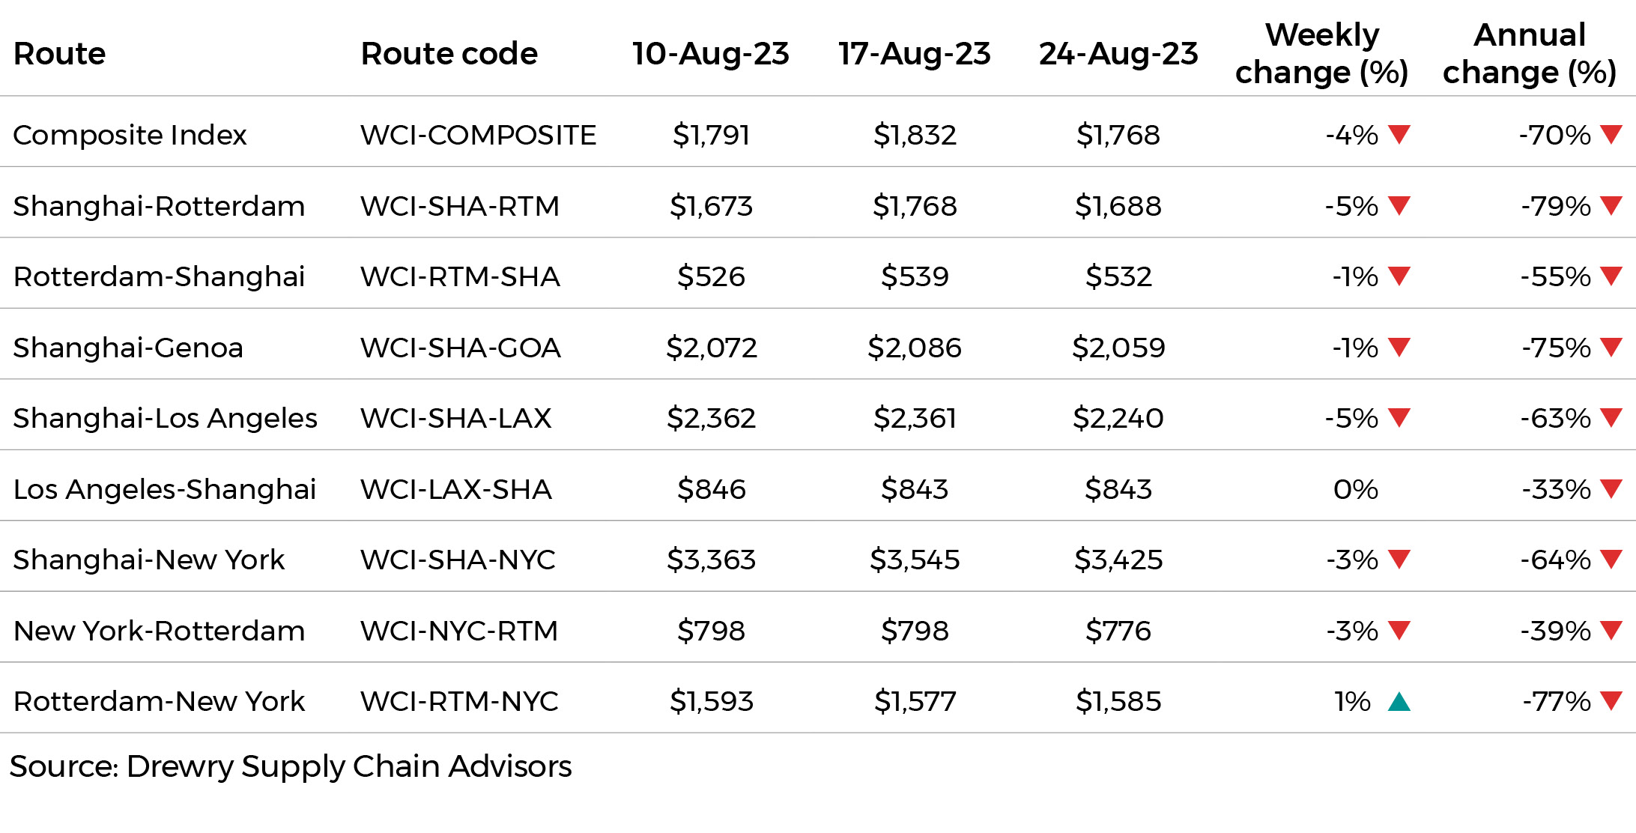The width and height of the screenshot is (1636, 833).
Task: Click red arrow next to -39% annual change
Action: point(1611,630)
